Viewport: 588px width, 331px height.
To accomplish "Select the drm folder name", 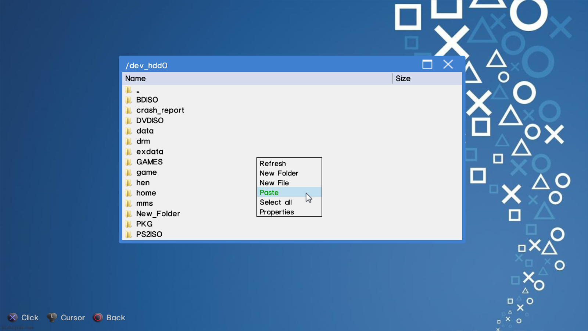I will (x=143, y=141).
